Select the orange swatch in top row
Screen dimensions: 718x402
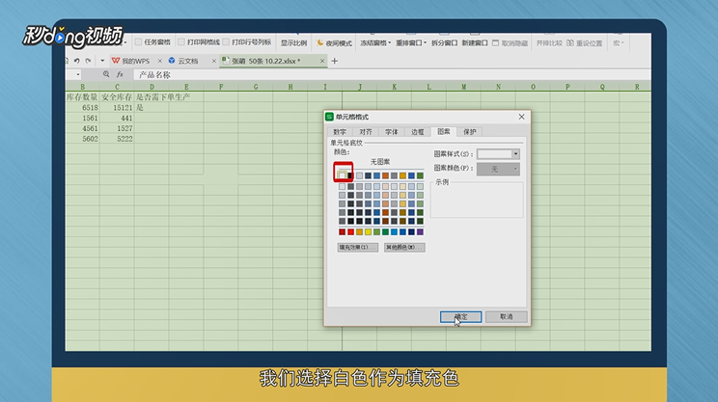tap(386, 175)
